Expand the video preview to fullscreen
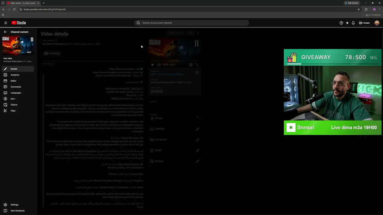Screen dimensions: 383x215 click(197, 64)
